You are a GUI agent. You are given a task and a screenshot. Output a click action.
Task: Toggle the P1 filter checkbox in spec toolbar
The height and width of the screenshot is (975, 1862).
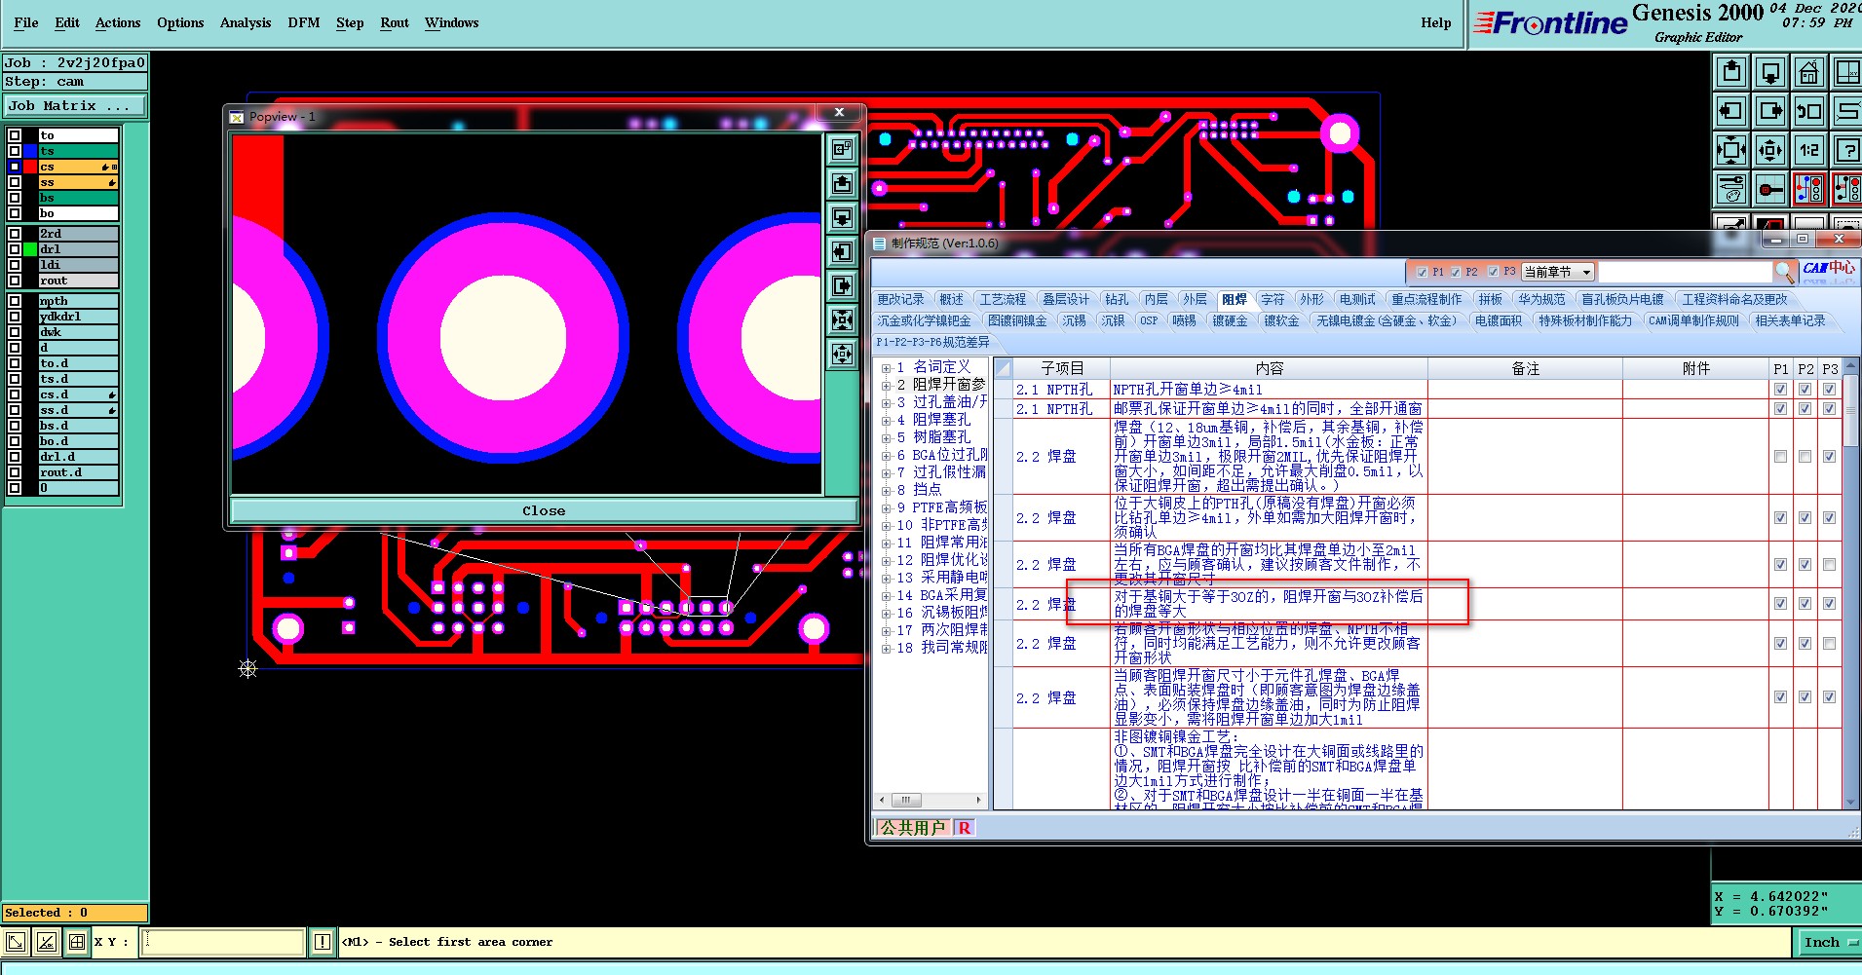pyautogui.click(x=1422, y=272)
